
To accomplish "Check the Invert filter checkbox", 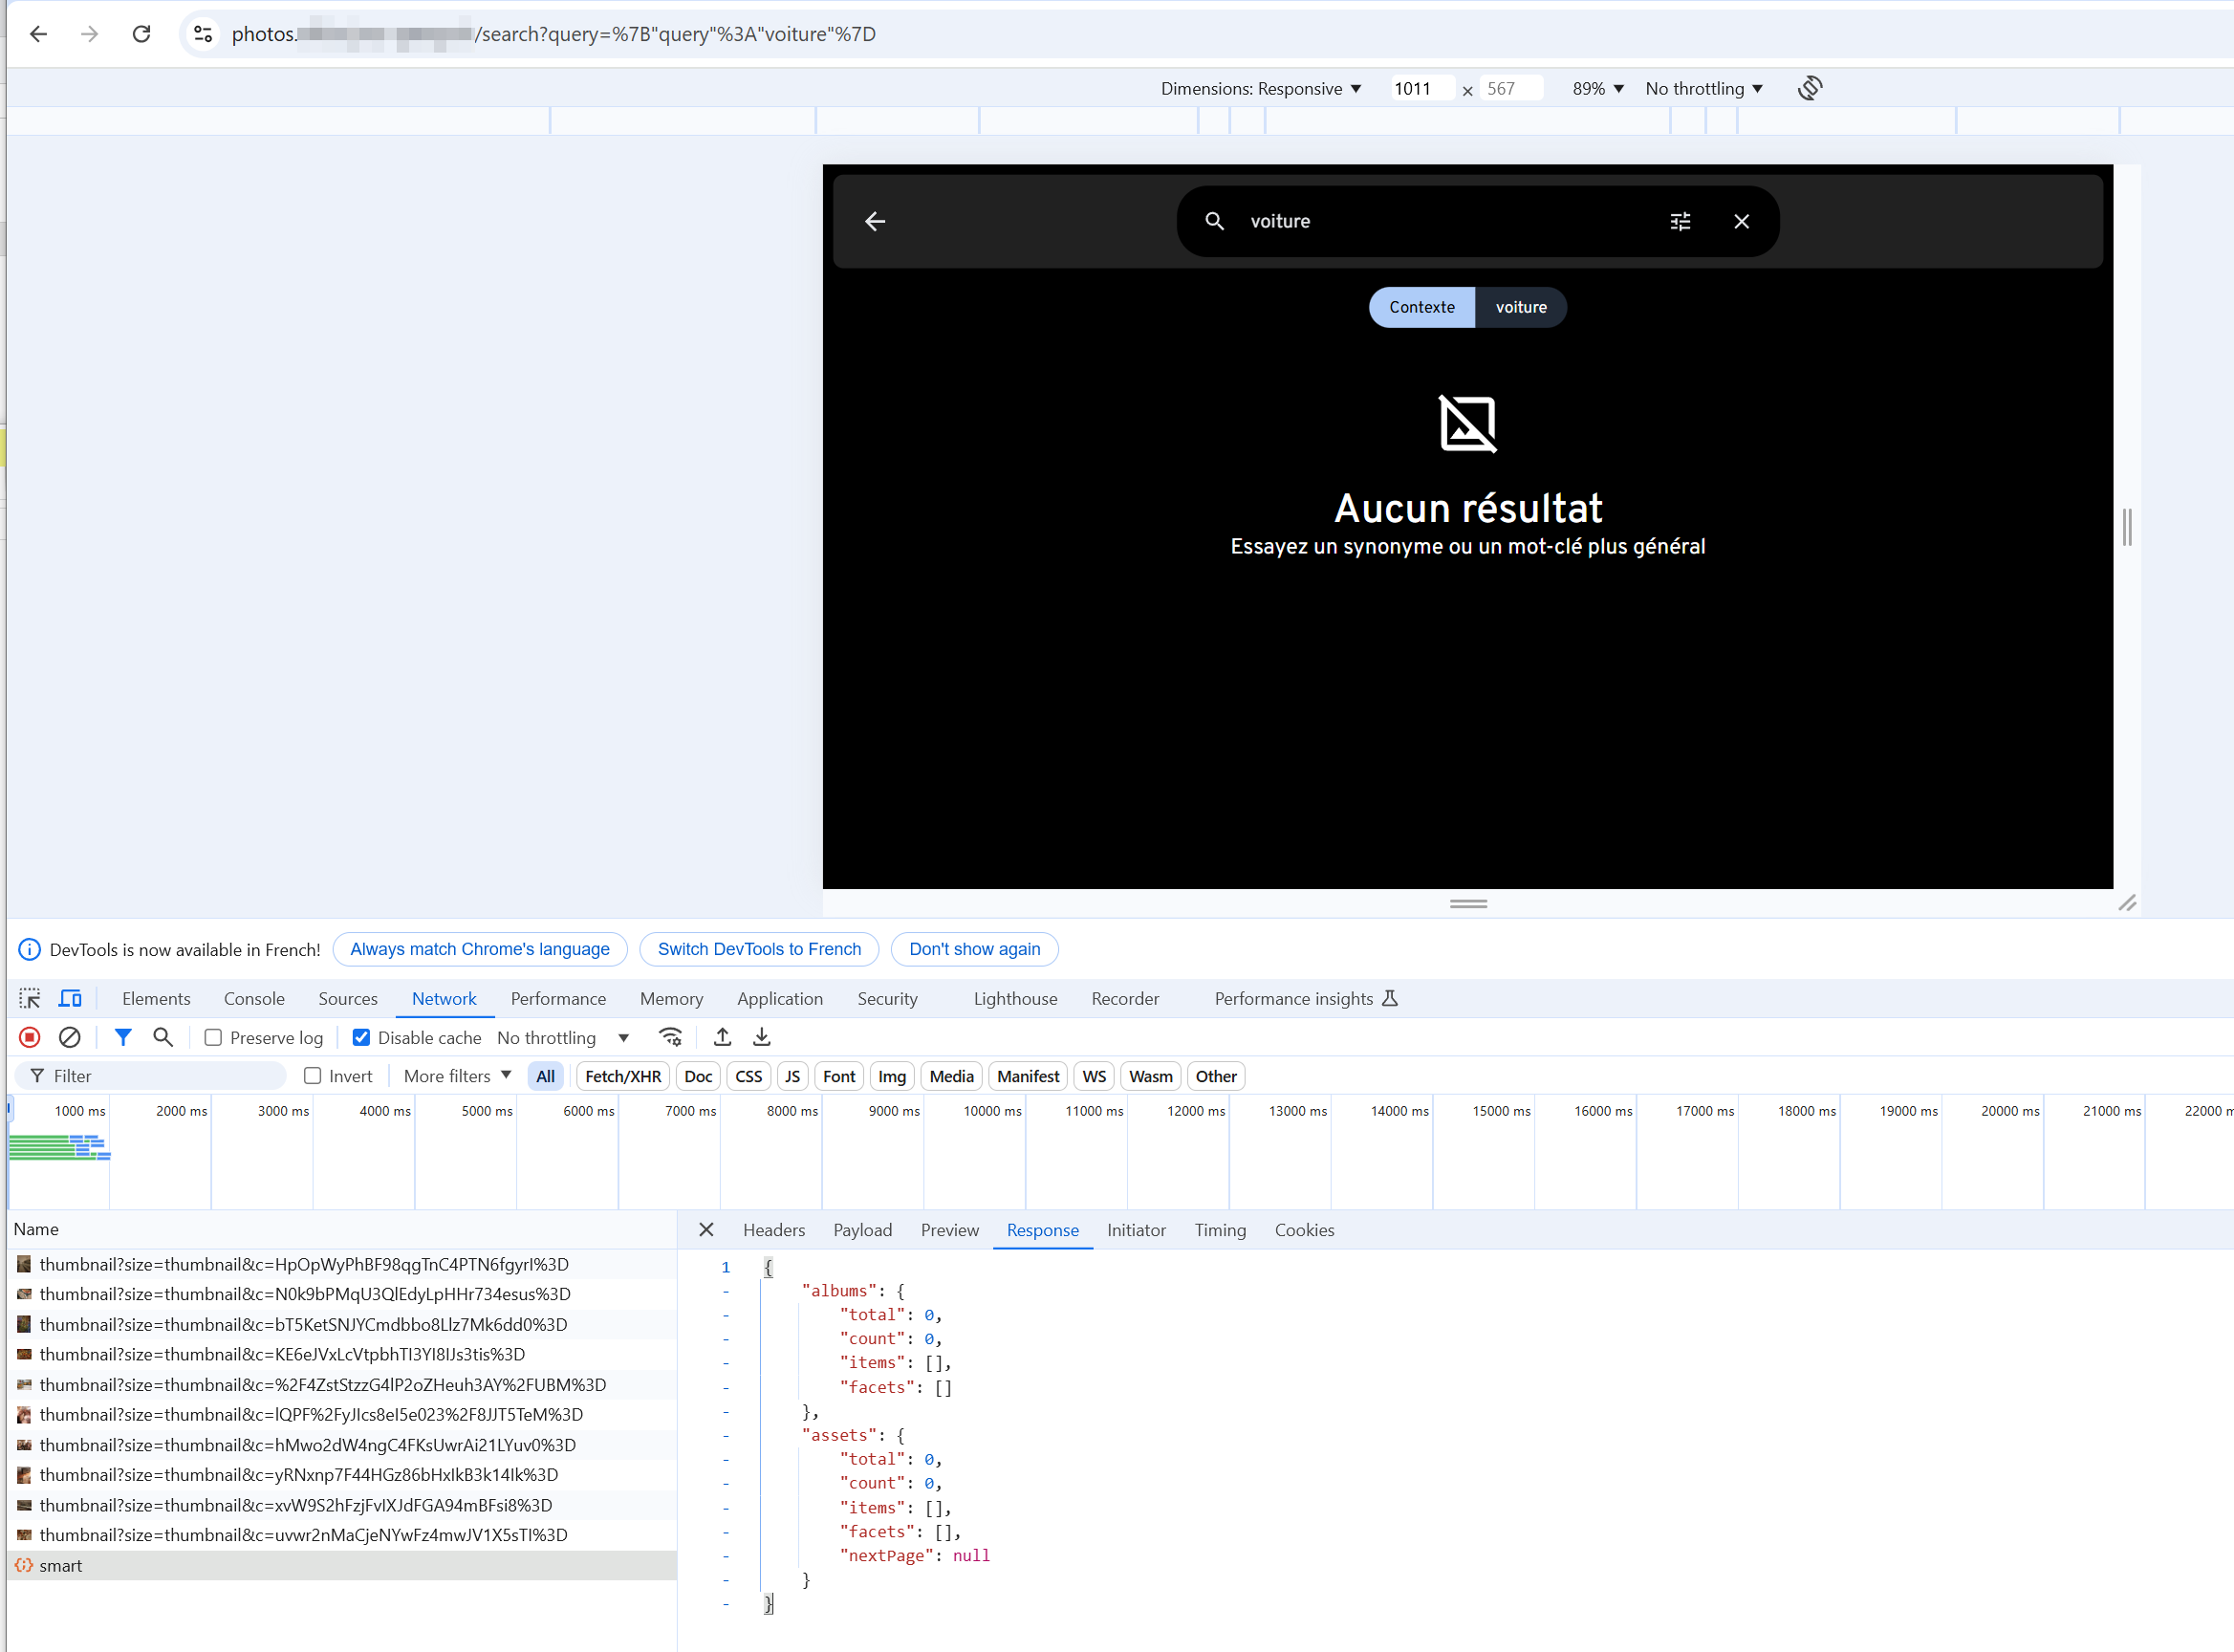I will [x=312, y=1076].
